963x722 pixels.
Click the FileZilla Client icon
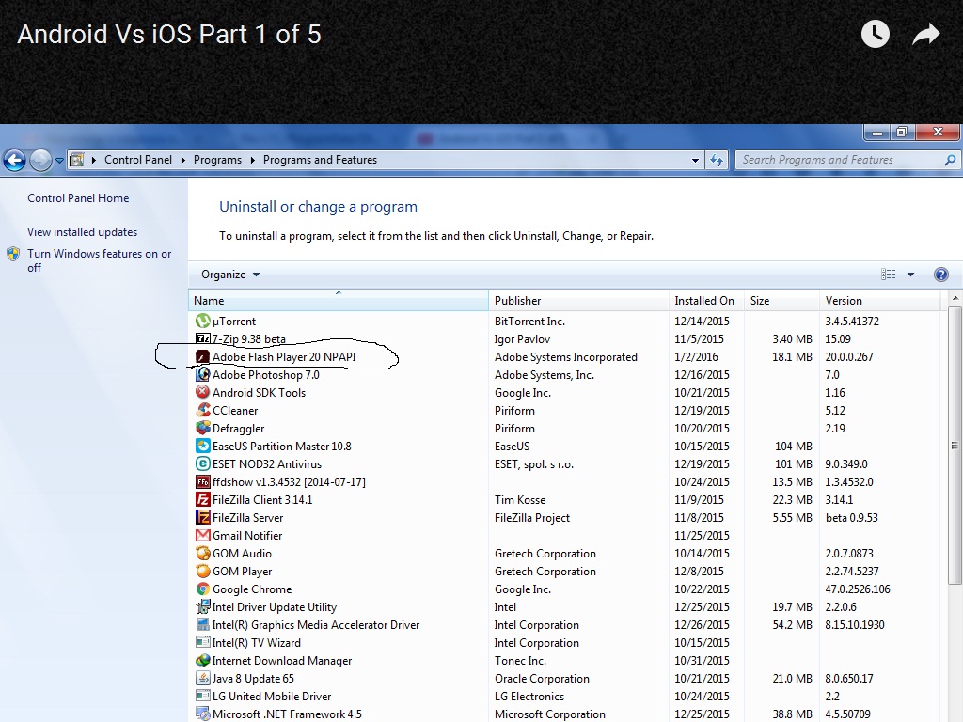click(202, 500)
